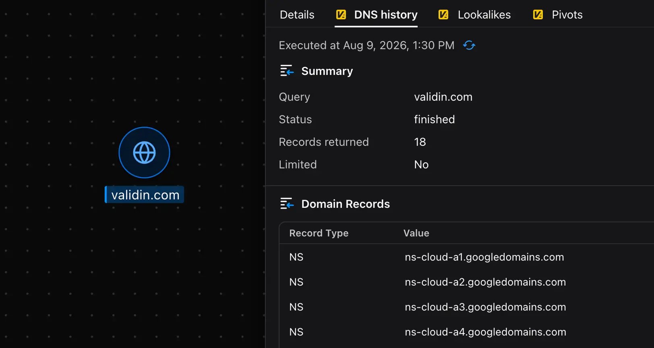Select the Query value validin.com
The image size is (654, 348).
[443, 97]
